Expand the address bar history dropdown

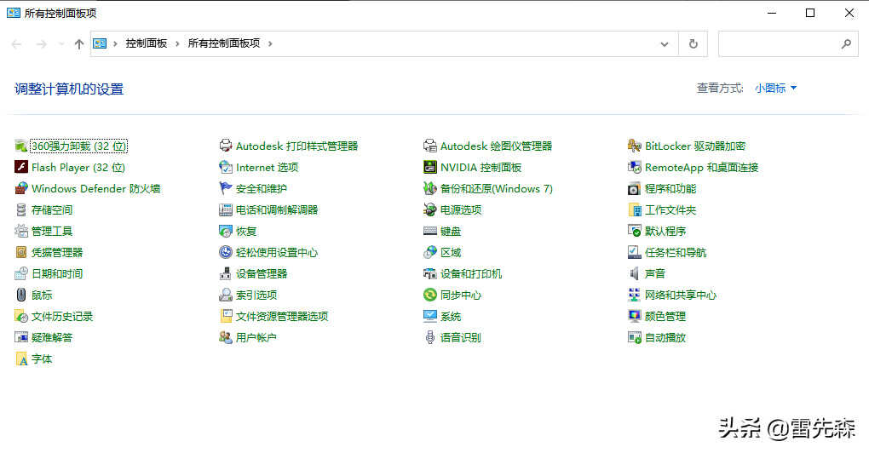(665, 43)
